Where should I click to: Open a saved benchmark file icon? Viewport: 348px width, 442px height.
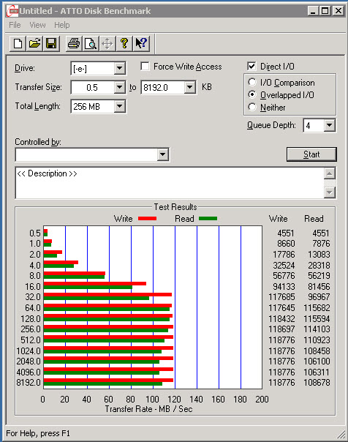(34, 44)
